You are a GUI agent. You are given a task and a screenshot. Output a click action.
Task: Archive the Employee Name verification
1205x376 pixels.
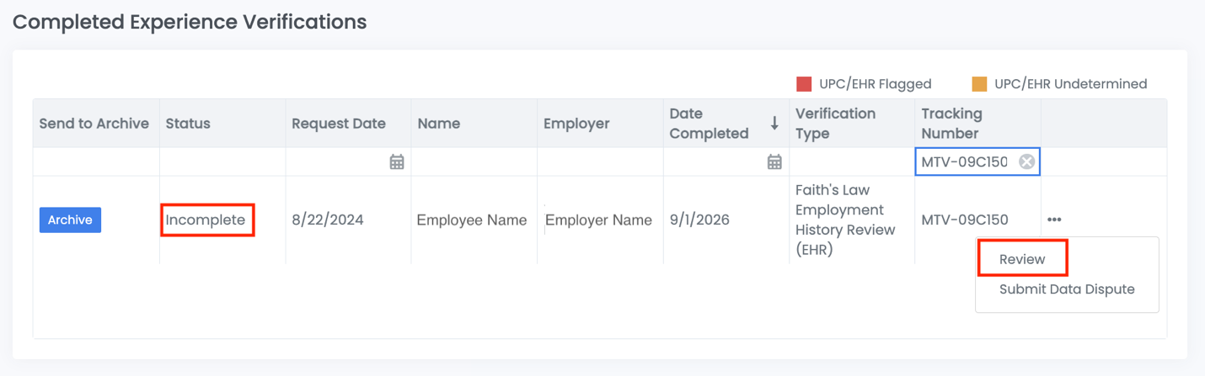70,220
